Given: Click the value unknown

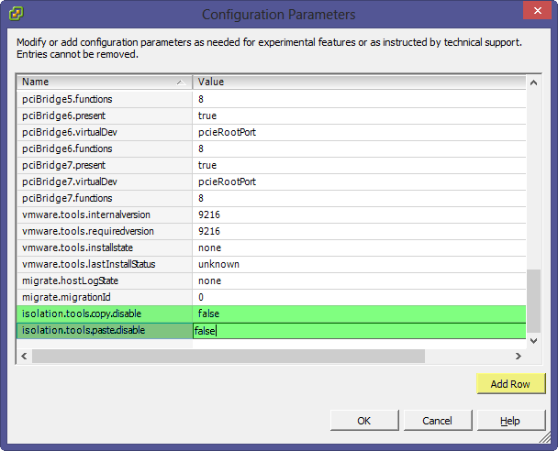Looking at the screenshot, I should (359, 264).
